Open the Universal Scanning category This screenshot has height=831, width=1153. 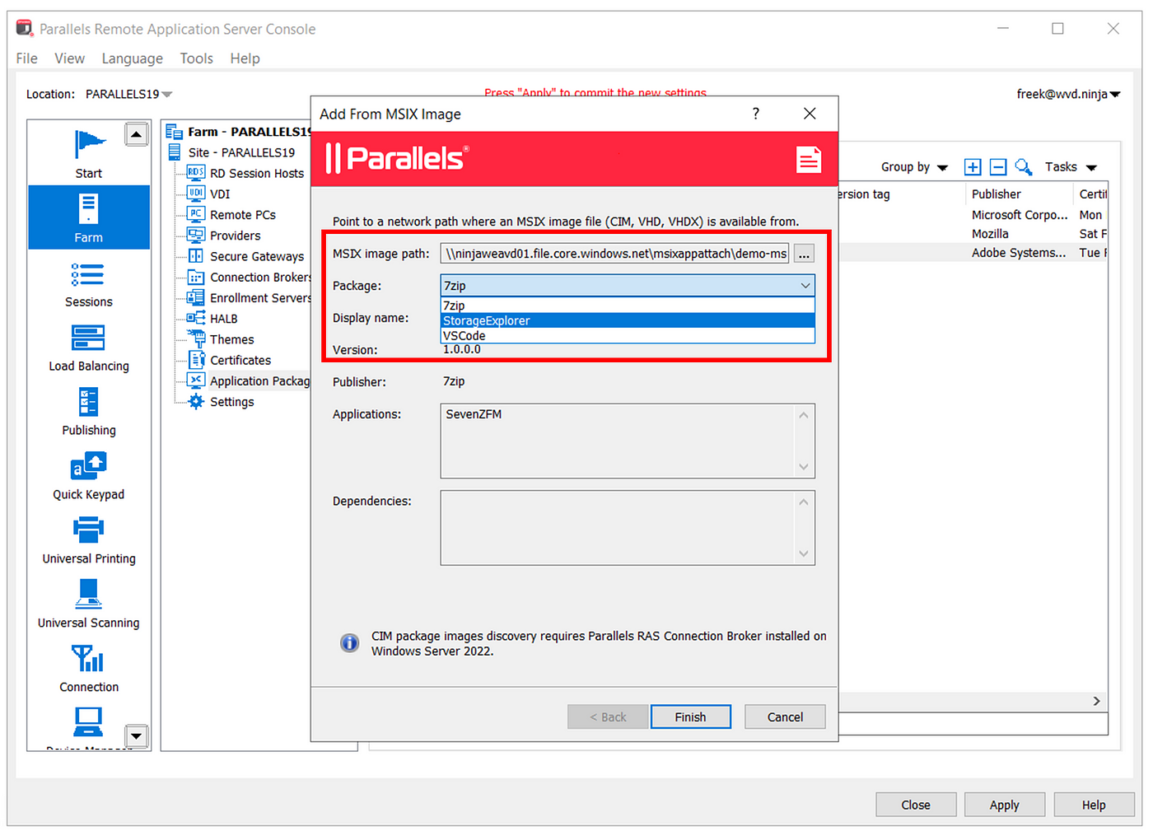point(88,605)
